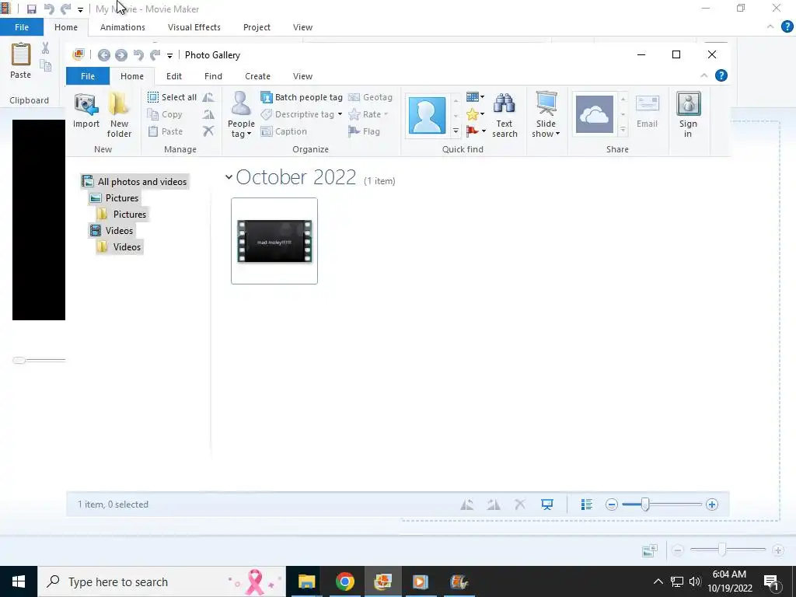Open the Photo Gallery File menu
This screenshot has height=597, width=796.
point(88,76)
